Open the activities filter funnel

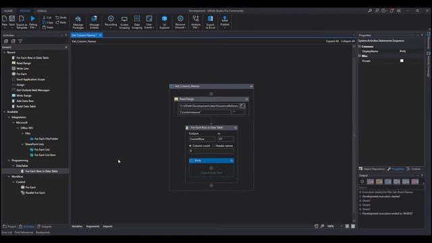pyautogui.click(x=20, y=41)
